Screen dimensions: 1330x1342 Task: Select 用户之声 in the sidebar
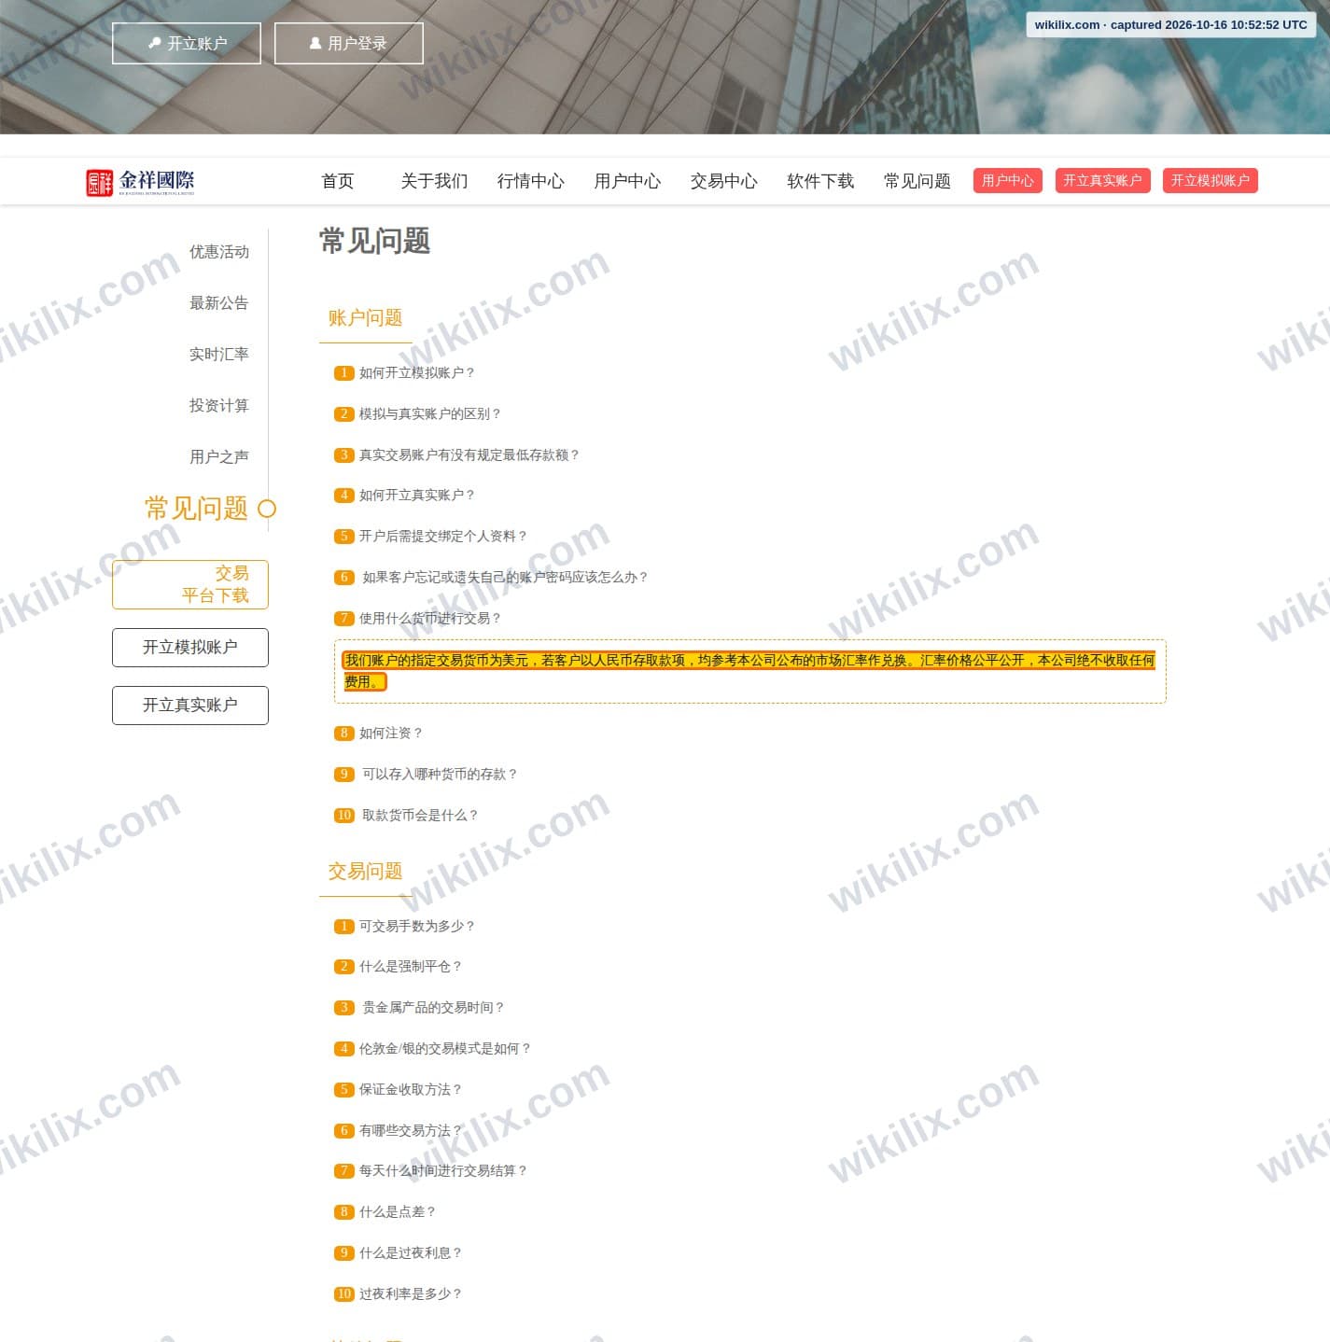point(219,457)
